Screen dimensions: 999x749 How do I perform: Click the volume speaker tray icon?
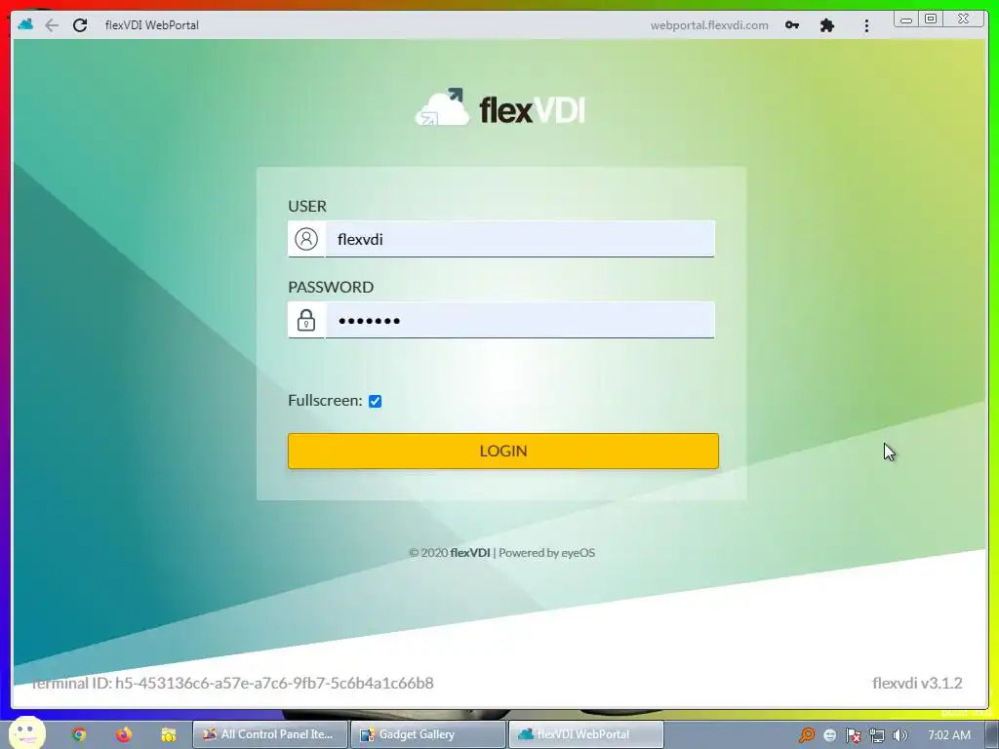(900, 735)
